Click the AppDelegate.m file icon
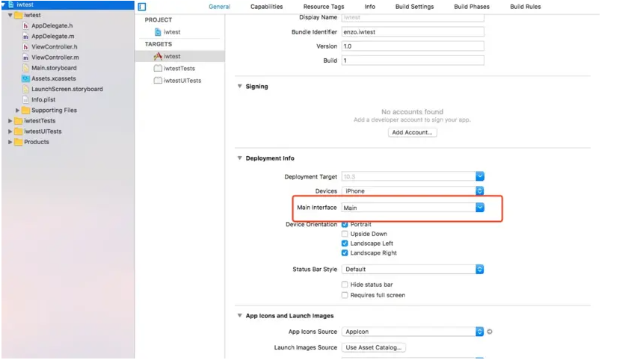Screen dimensions: 637x360 tap(25, 36)
